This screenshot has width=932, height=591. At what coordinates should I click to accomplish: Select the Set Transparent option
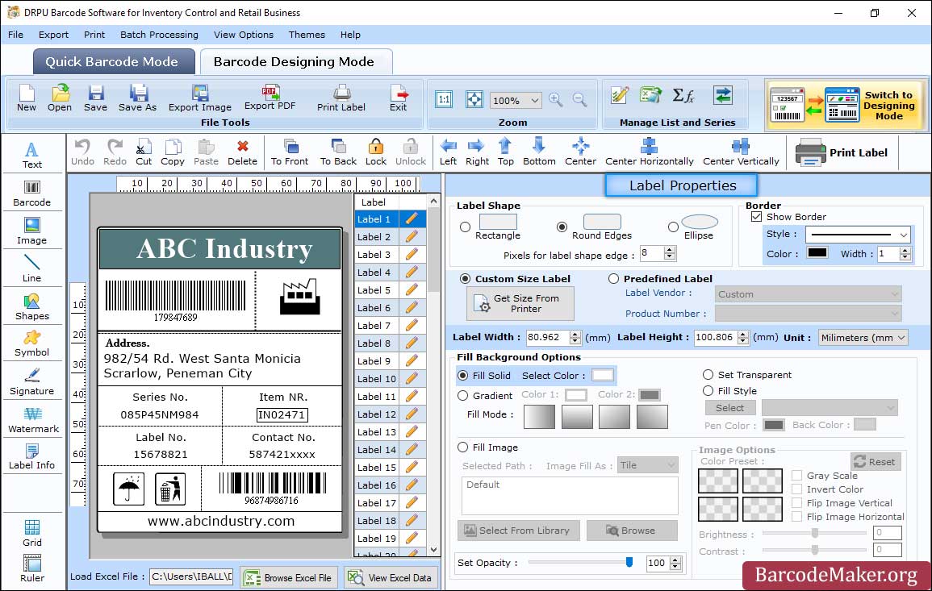[x=708, y=375]
